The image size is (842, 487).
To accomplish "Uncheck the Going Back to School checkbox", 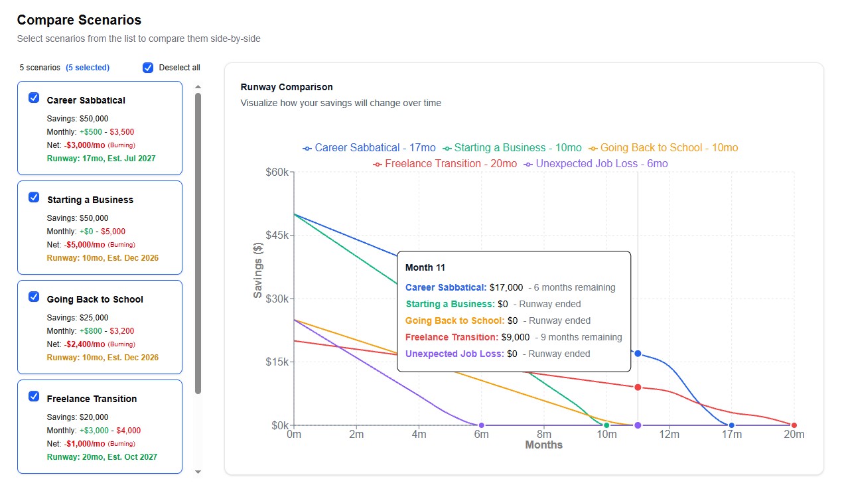I will coord(33,297).
